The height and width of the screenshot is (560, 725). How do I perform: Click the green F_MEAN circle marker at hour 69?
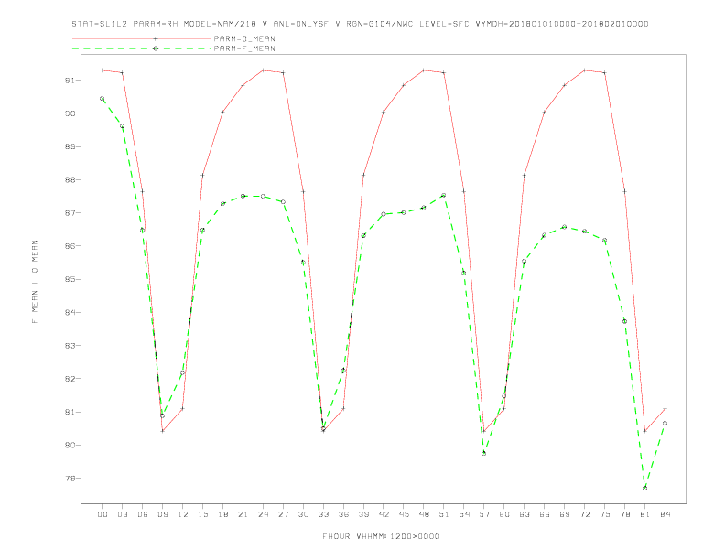click(565, 227)
